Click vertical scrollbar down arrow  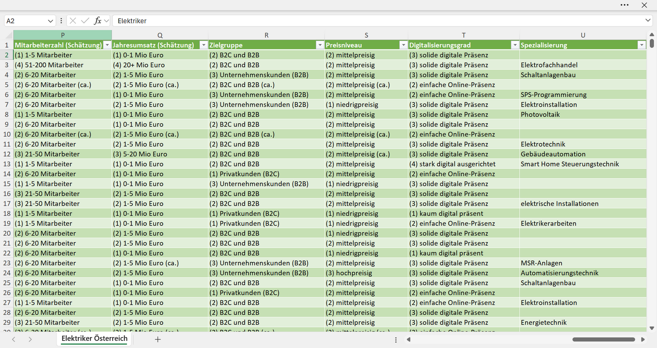pos(652,328)
